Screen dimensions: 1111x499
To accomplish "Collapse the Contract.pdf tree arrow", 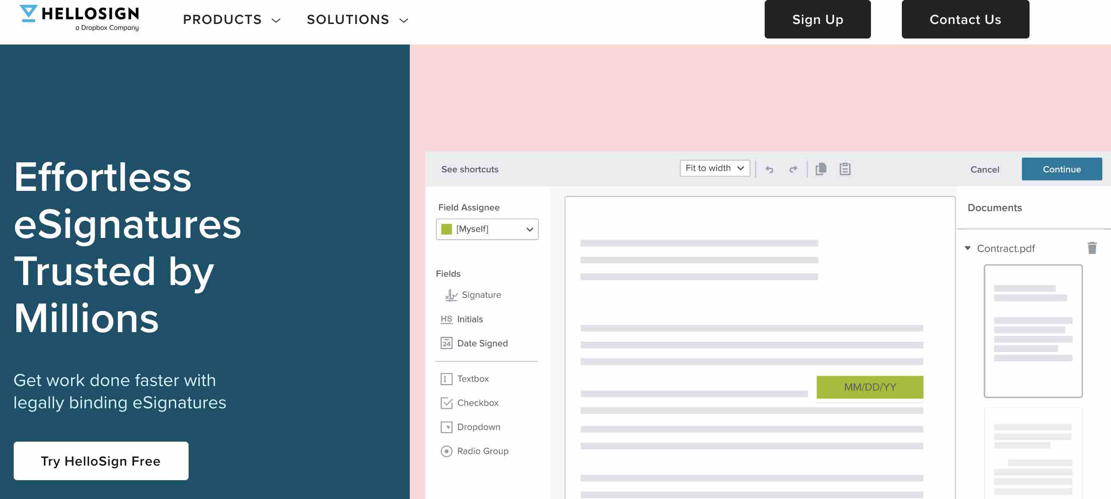I will pyautogui.click(x=967, y=248).
